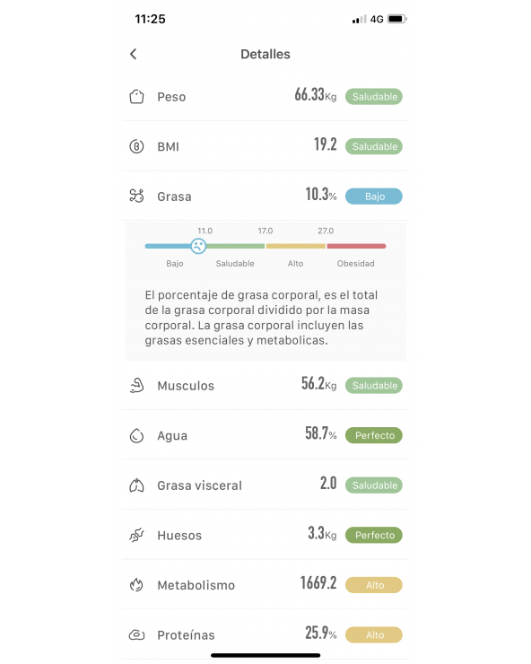531x664 pixels.
Task: Tap the back arrow icon
Action: click(134, 54)
